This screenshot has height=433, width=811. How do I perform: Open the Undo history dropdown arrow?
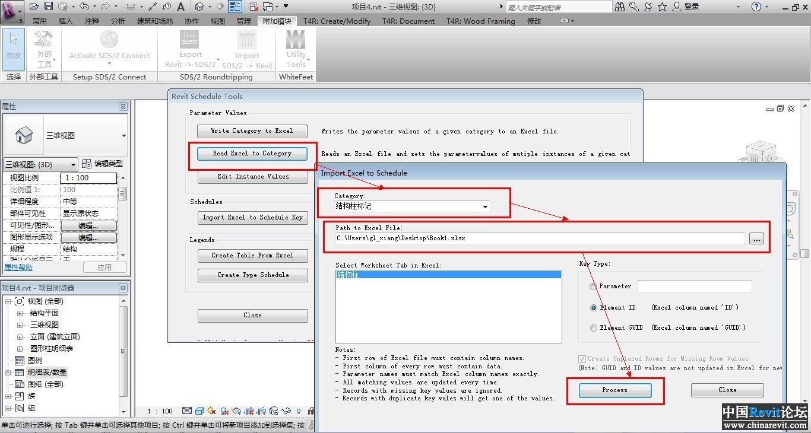pyautogui.click(x=94, y=7)
